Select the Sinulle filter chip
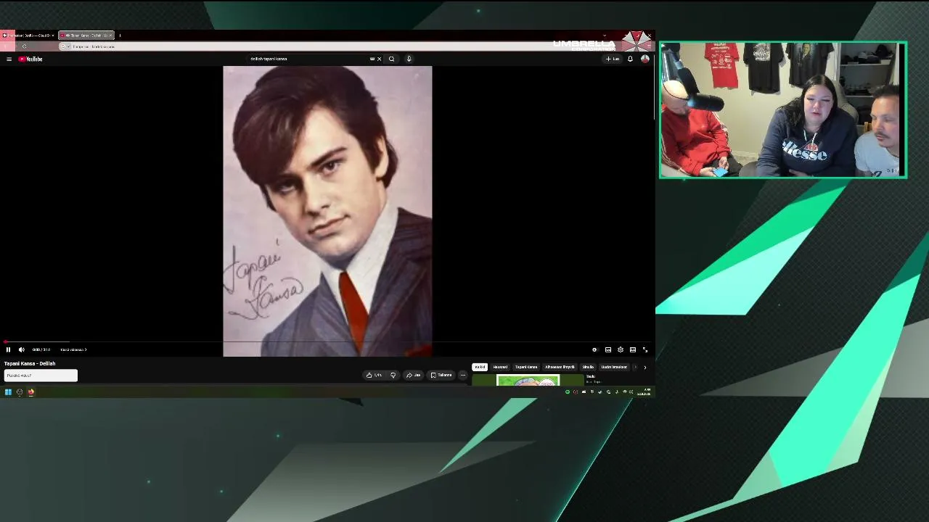 pyautogui.click(x=588, y=367)
